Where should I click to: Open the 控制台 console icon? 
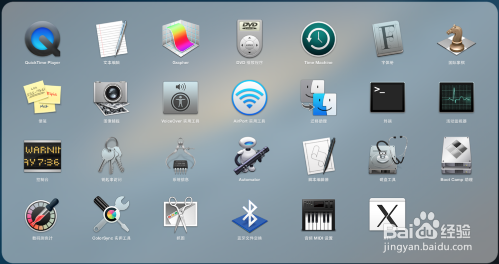[x=42, y=156]
